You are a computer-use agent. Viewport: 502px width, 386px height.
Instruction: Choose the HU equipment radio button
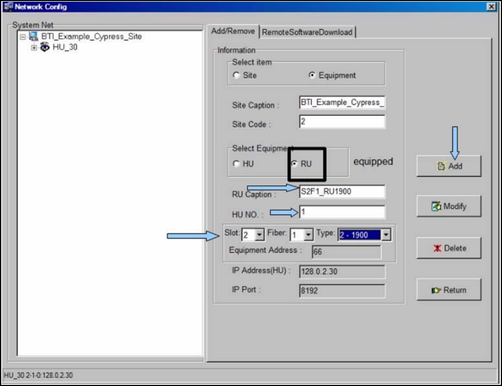(x=236, y=164)
